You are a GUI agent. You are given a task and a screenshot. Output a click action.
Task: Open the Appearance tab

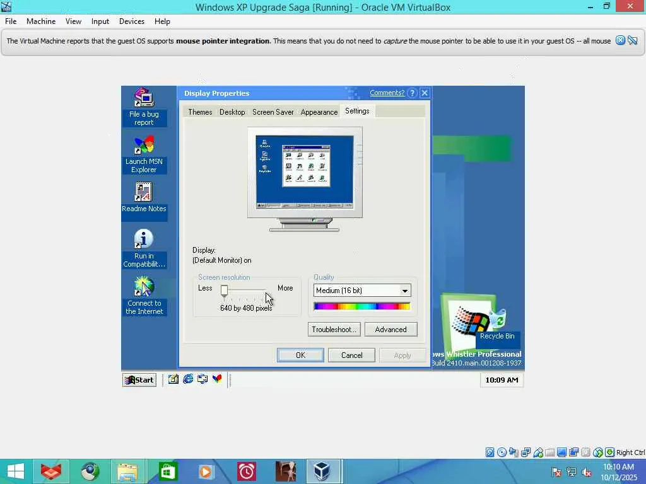click(x=319, y=112)
